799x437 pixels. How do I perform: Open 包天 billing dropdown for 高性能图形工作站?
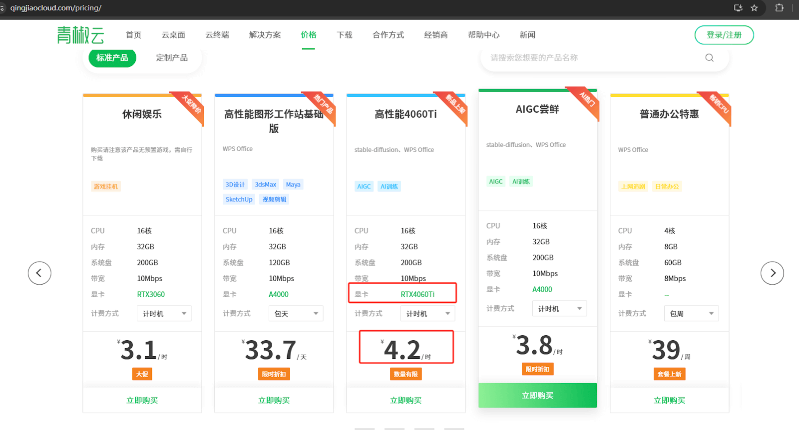pyautogui.click(x=296, y=313)
